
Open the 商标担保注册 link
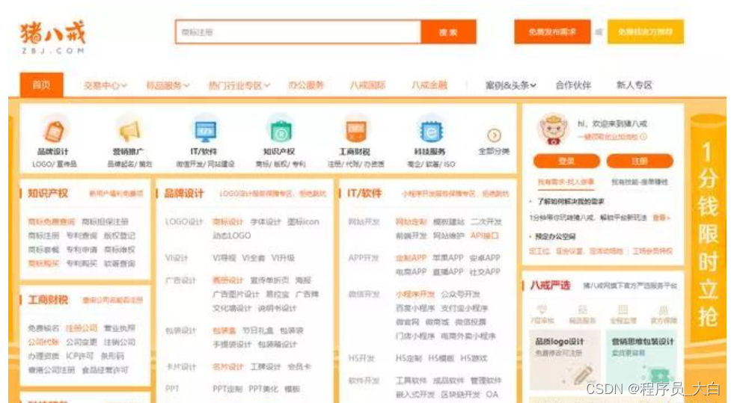[105, 222]
